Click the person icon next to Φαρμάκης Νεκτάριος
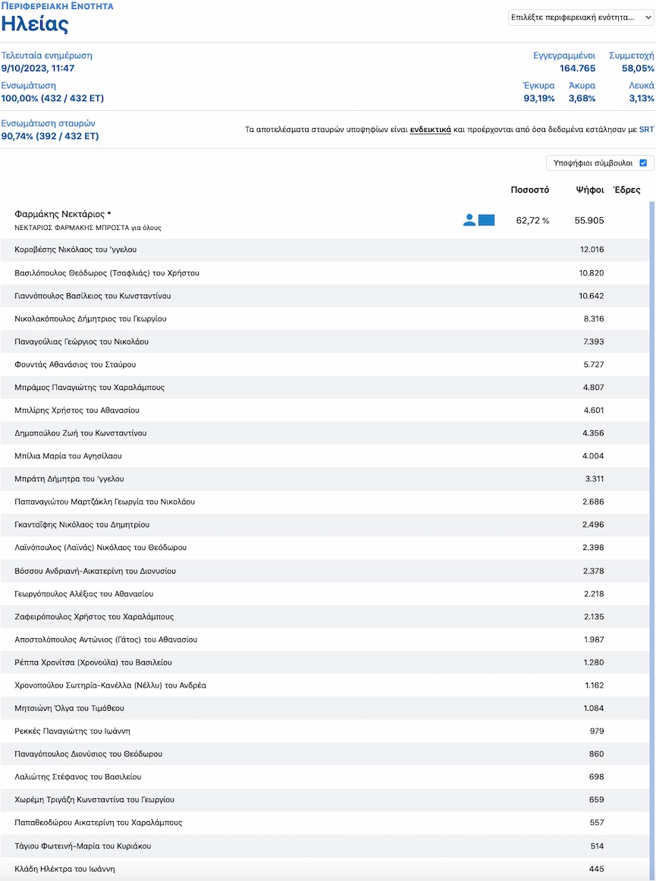656x881 pixels. click(469, 220)
